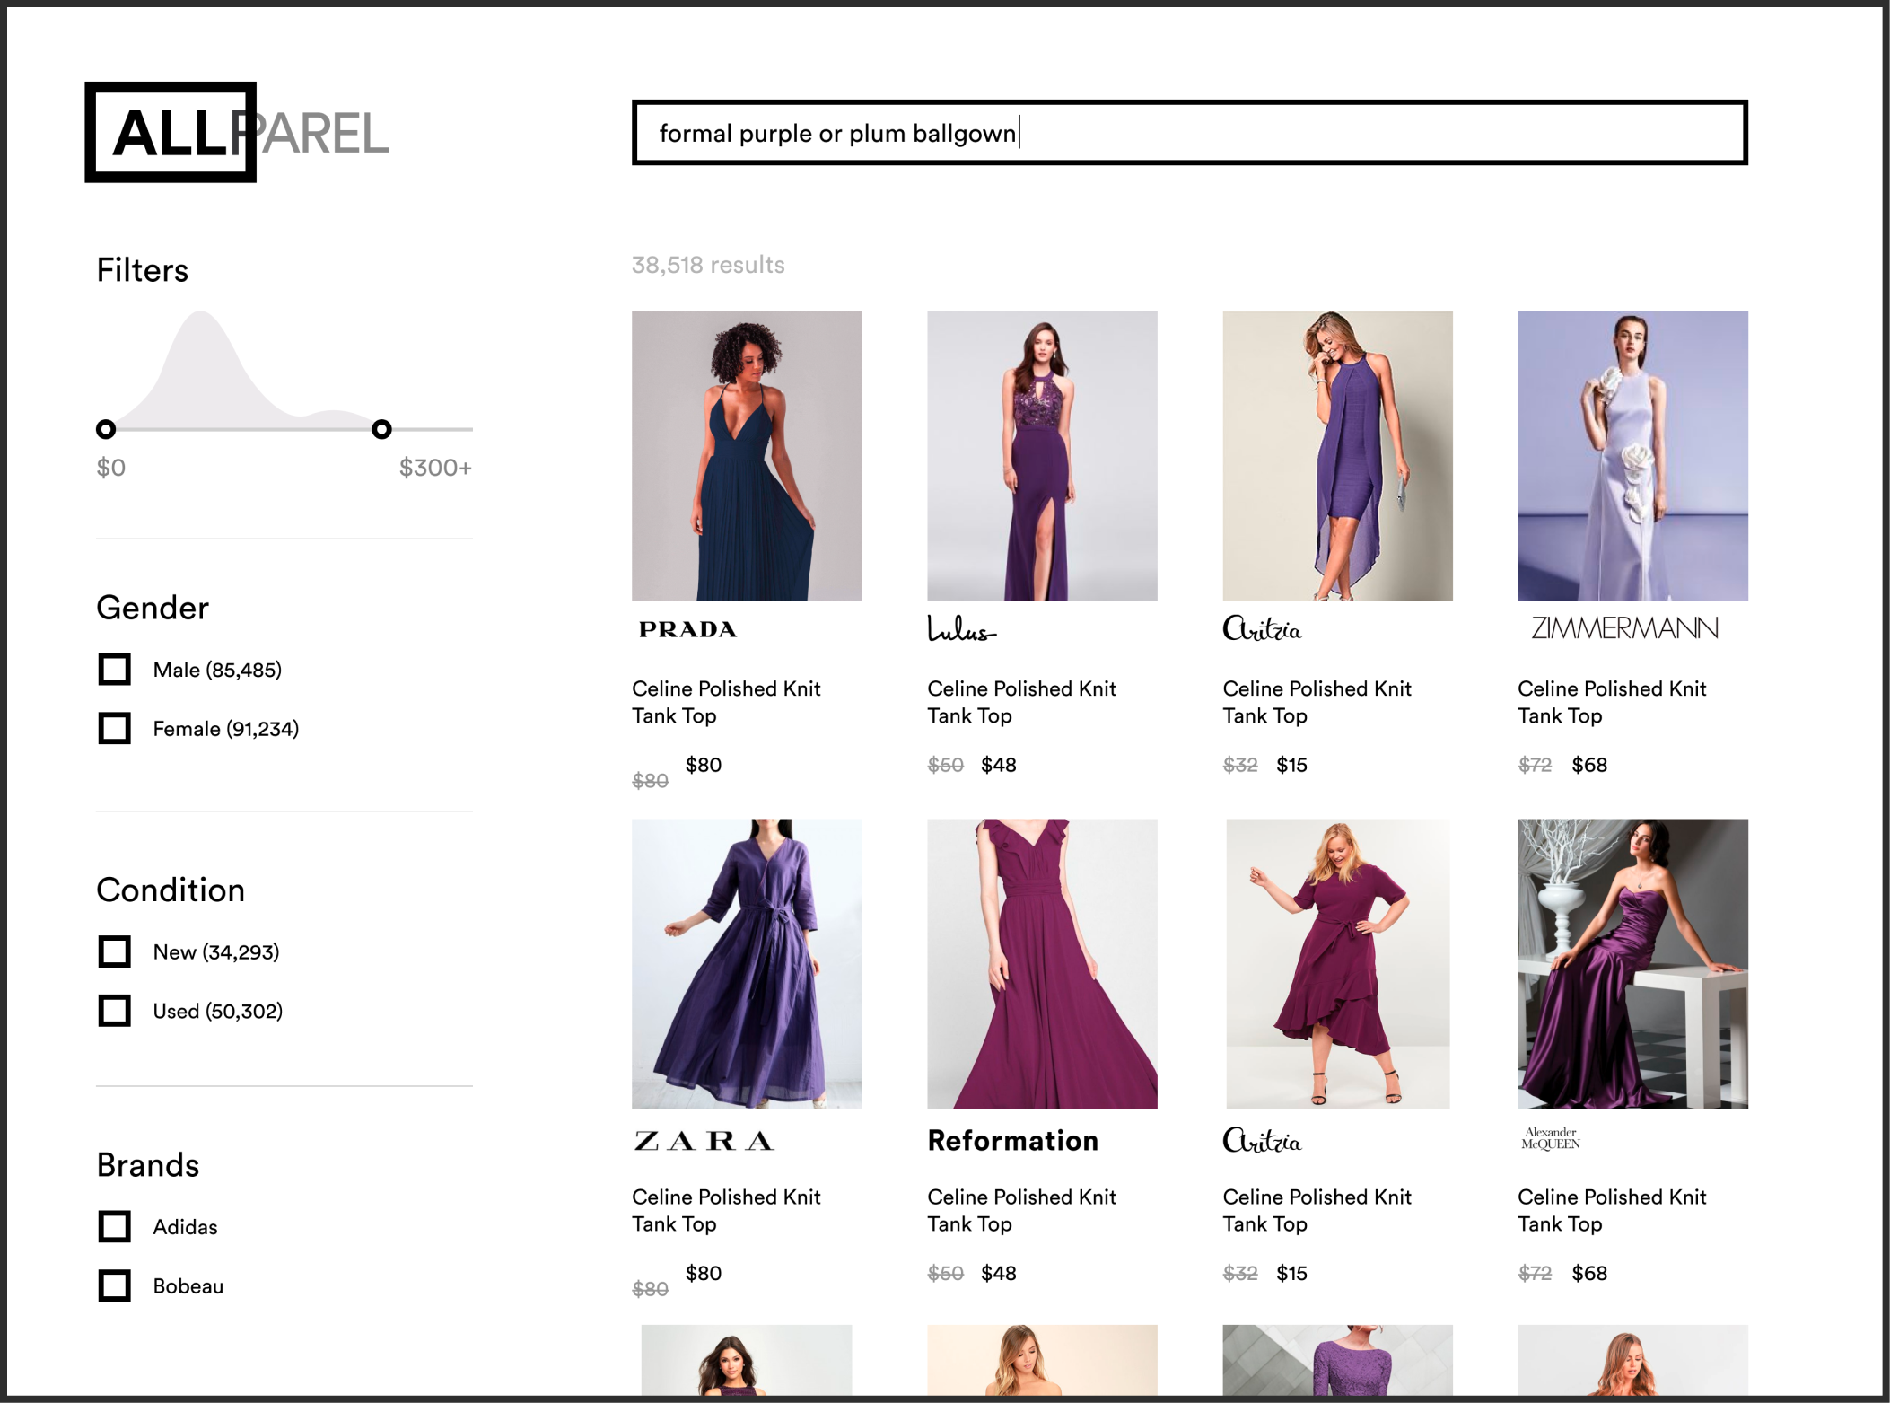1890x1403 pixels.
Task: Open the Alexander McQueen satin gown photo
Action: (1632, 963)
